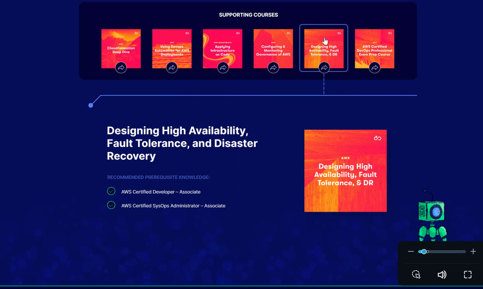483x289 pixels.
Task: Click the cloud logo on large course image
Action: click(x=377, y=138)
